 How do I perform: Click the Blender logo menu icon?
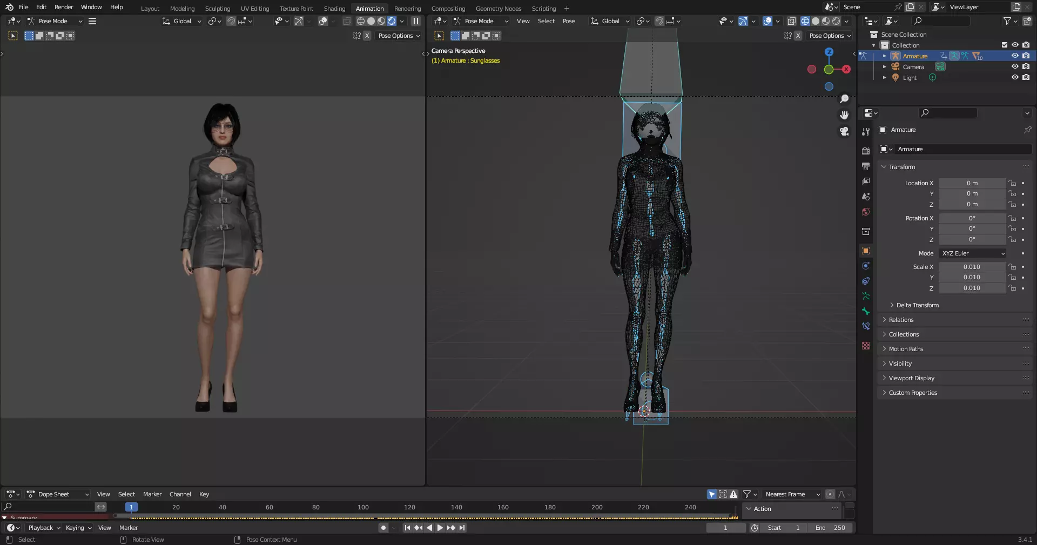coord(9,7)
